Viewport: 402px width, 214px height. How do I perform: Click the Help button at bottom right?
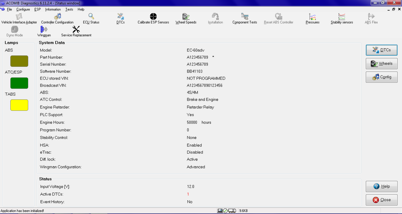pyautogui.click(x=382, y=186)
